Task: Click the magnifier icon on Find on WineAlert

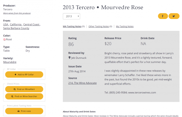Action: pos(15,89)
